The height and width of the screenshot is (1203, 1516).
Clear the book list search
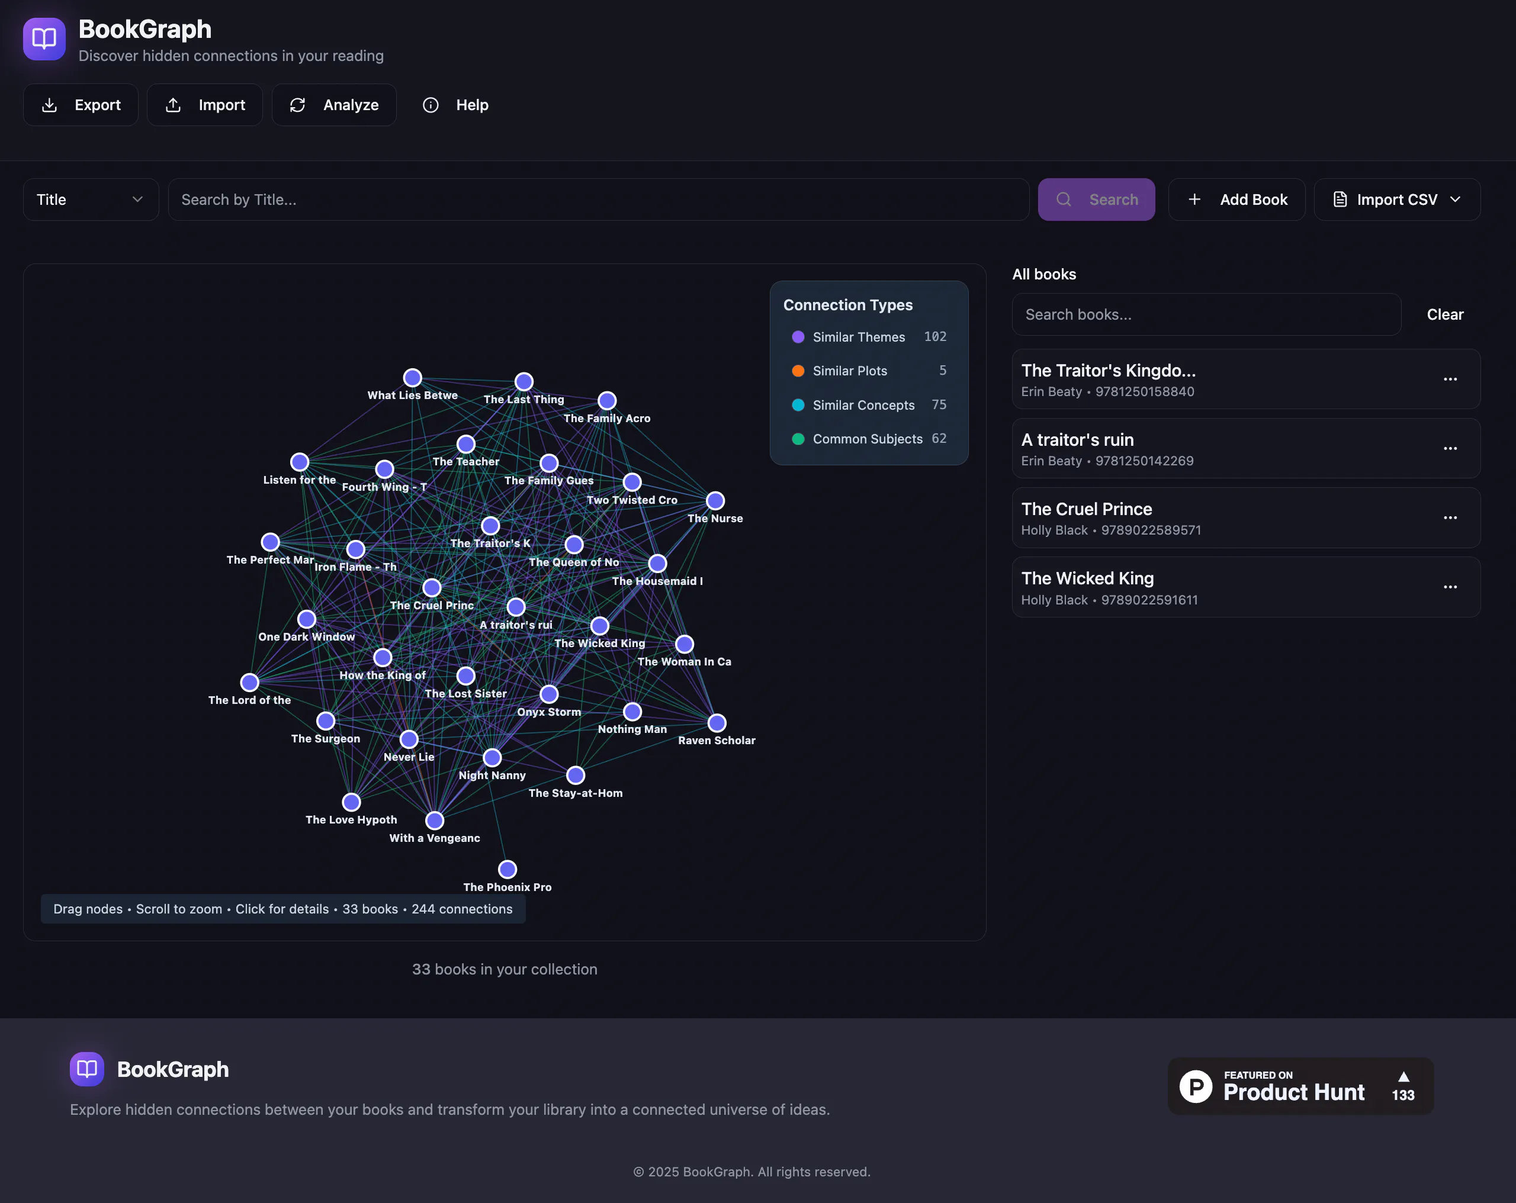(1445, 314)
